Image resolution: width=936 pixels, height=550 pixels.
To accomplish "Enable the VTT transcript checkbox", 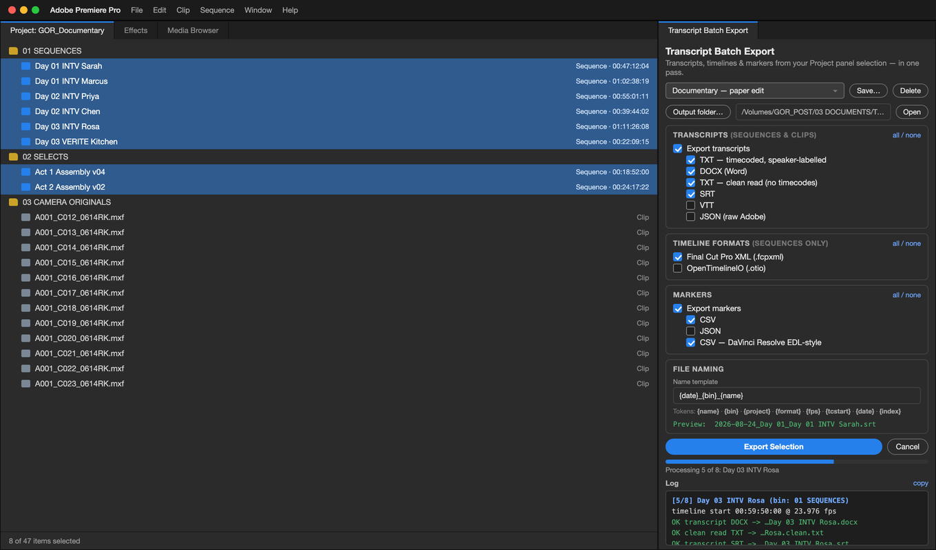I will [691, 206].
